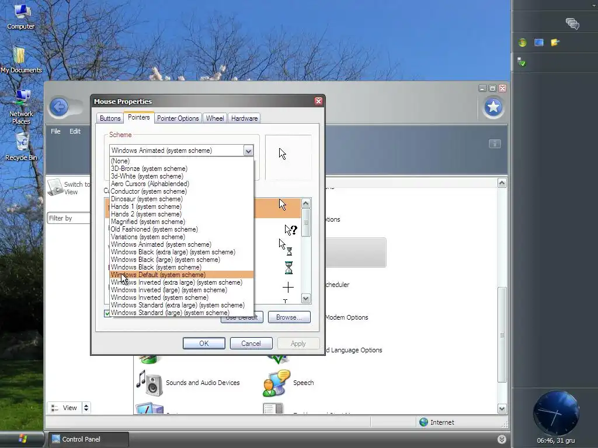Click the Cancel button
598x448 pixels.
251,343
